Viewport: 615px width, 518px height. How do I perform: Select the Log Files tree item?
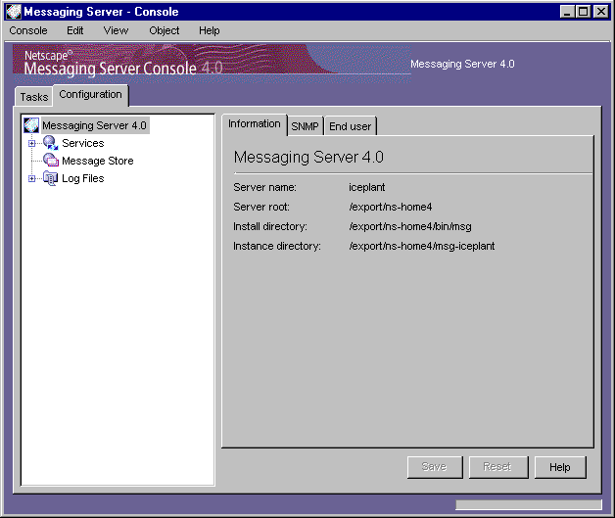coord(83,178)
